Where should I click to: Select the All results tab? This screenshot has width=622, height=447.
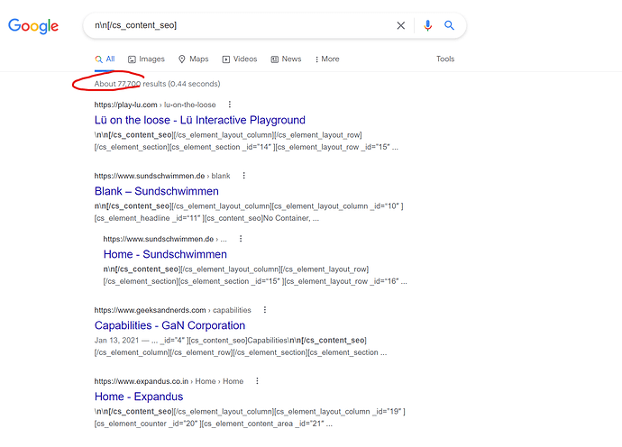105,59
